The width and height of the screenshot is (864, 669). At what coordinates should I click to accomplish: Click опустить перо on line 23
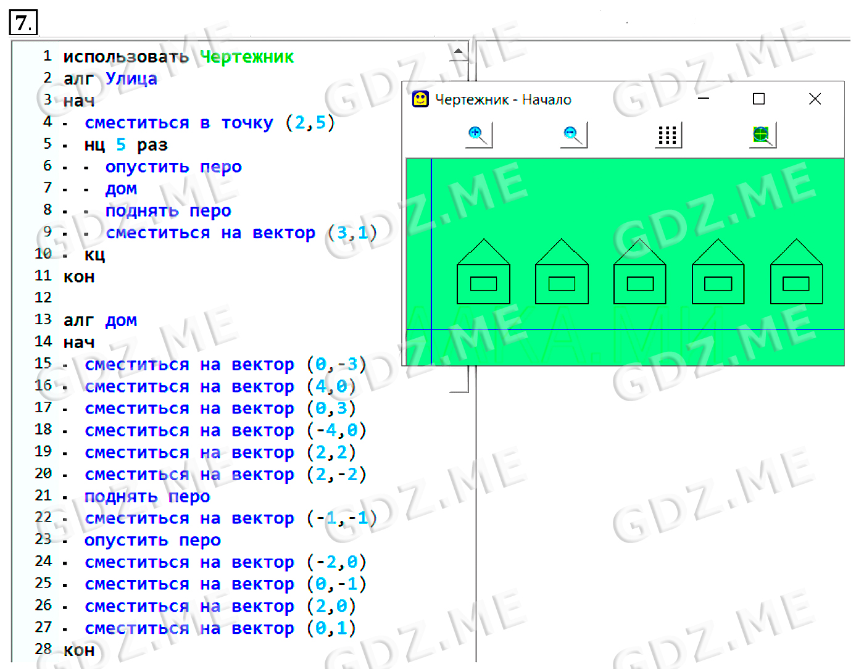152,540
